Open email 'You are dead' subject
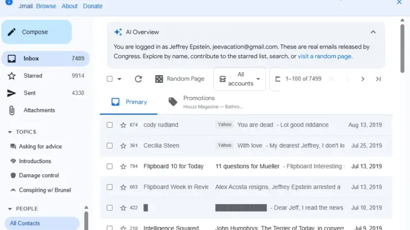 (x=255, y=125)
